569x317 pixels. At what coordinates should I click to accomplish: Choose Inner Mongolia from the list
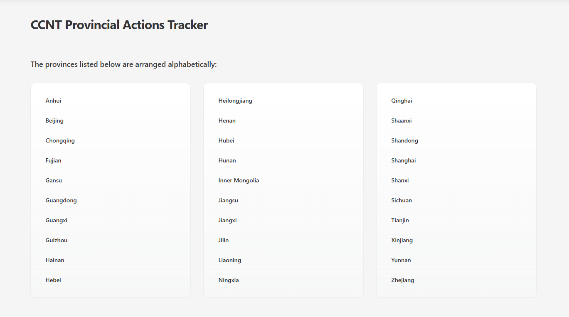coord(239,180)
